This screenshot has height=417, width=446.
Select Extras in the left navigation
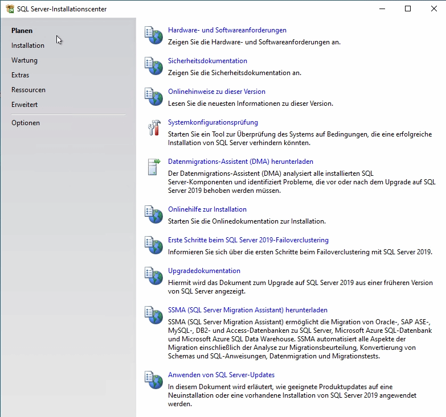coord(20,75)
